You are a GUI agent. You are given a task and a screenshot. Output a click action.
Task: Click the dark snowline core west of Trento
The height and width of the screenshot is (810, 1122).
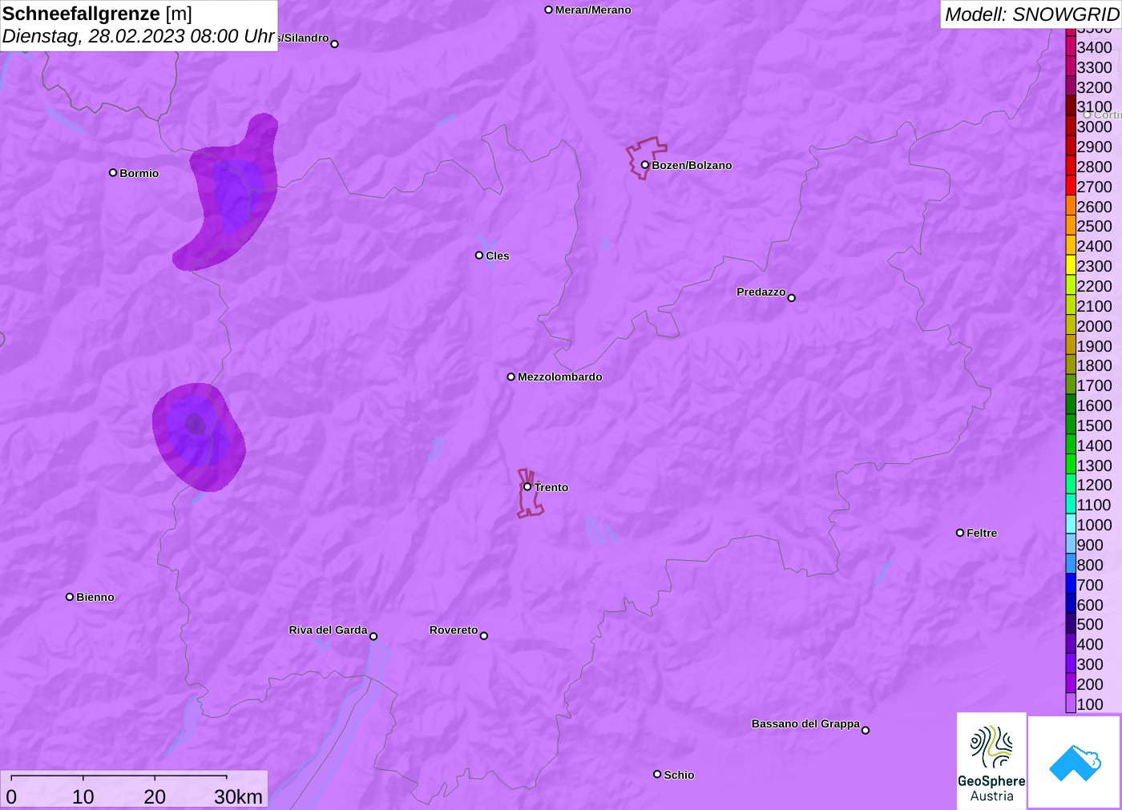[x=196, y=424]
